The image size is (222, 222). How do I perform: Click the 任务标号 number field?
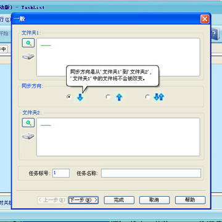tap(61, 173)
